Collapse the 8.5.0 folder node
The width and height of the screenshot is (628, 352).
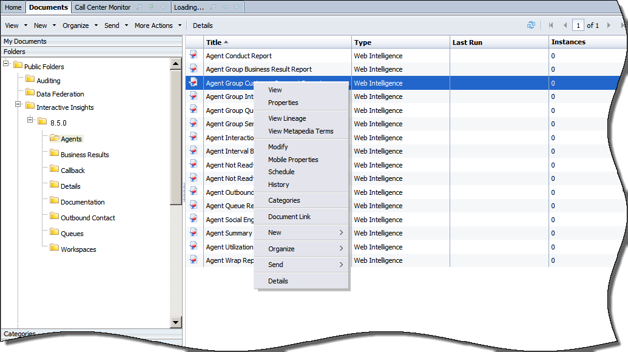[x=30, y=121]
